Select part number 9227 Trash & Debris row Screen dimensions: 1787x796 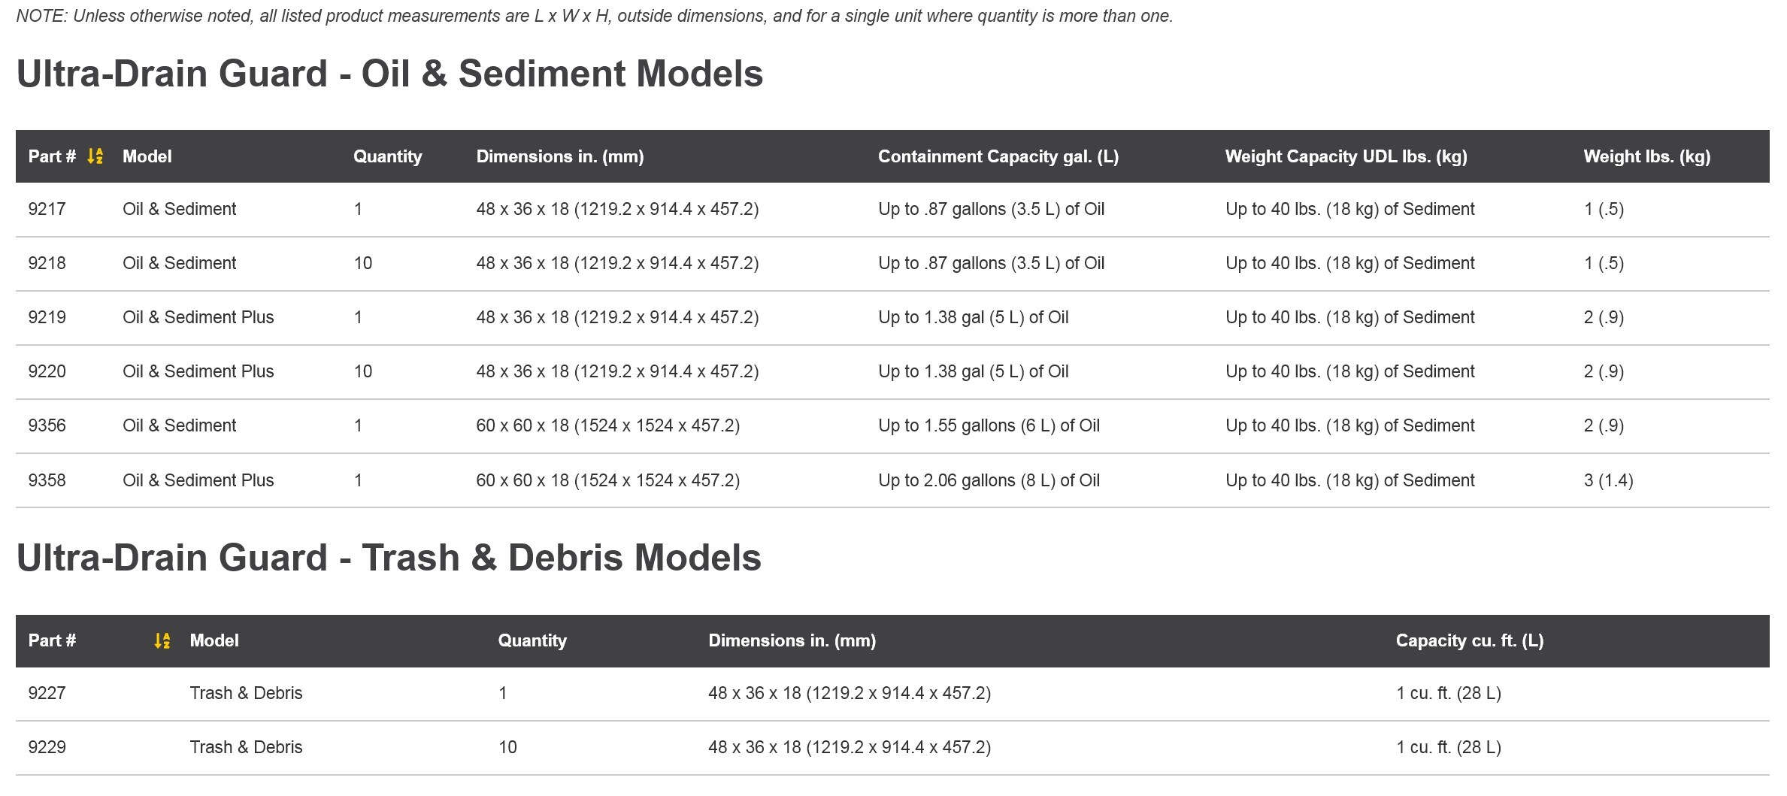click(47, 693)
